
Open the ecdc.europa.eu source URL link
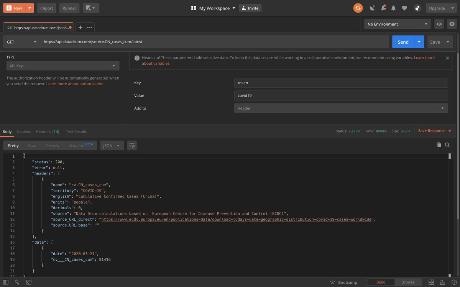237,219
